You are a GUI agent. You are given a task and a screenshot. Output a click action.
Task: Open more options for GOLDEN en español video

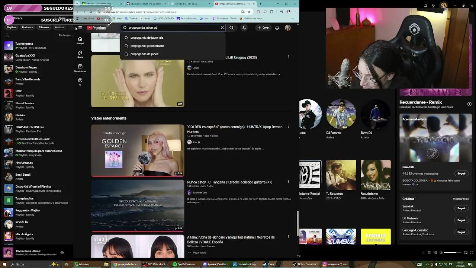288,127
